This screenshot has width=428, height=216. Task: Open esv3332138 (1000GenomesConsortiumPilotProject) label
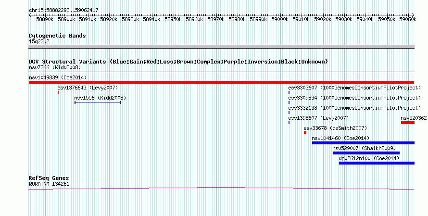(354, 108)
